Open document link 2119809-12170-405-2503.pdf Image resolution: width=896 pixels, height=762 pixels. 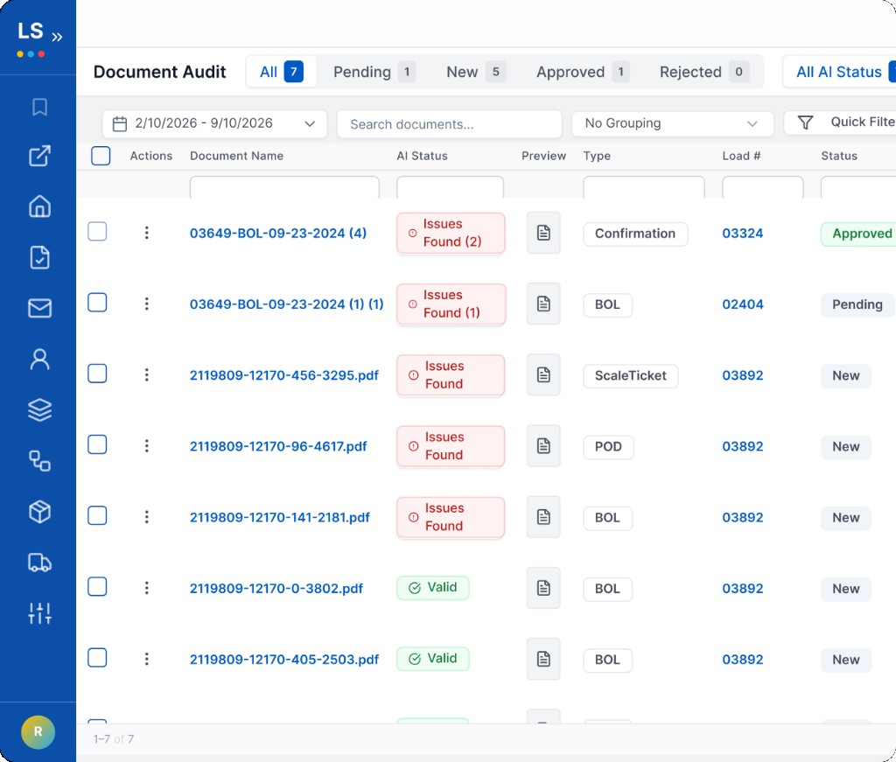pos(284,659)
